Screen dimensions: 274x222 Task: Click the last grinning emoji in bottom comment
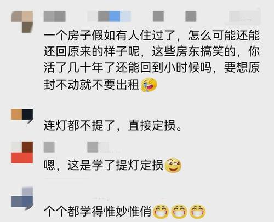click(198, 212)
